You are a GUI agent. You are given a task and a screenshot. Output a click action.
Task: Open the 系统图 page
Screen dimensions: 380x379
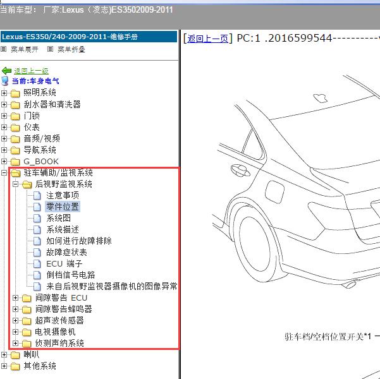coord(59,218)
